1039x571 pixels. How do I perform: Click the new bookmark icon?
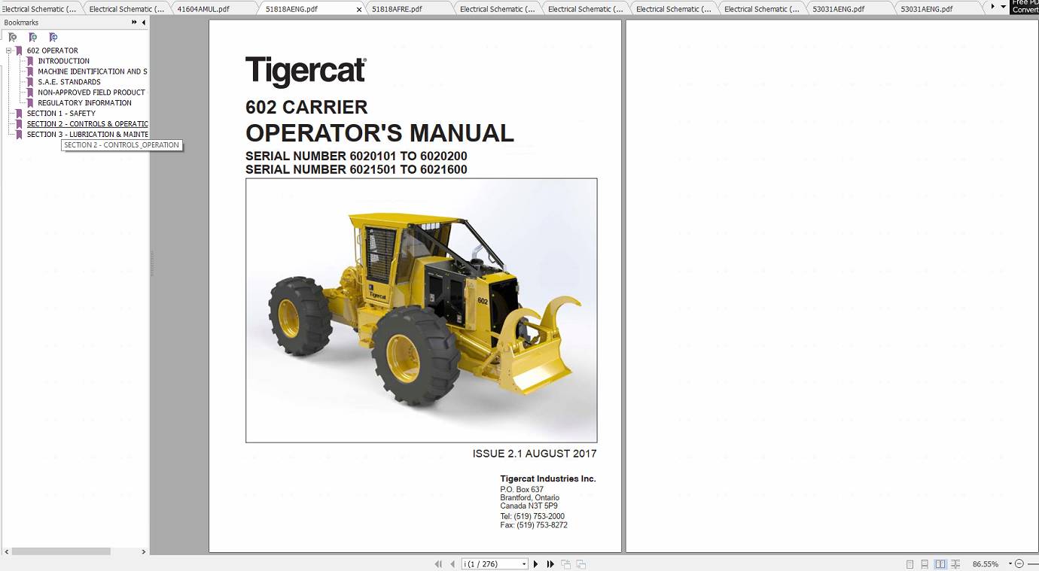[x=33, y=37]
